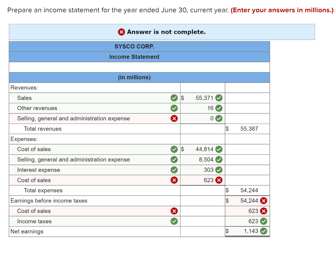Screen dimensions: 336x259
Task: Select the Cost of sales amount 44,814
Action: point(202,149)
